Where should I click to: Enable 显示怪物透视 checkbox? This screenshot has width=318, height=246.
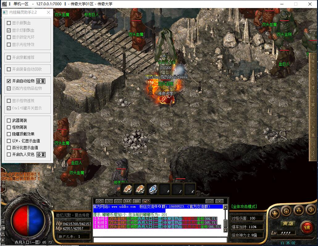coord(9,101)
